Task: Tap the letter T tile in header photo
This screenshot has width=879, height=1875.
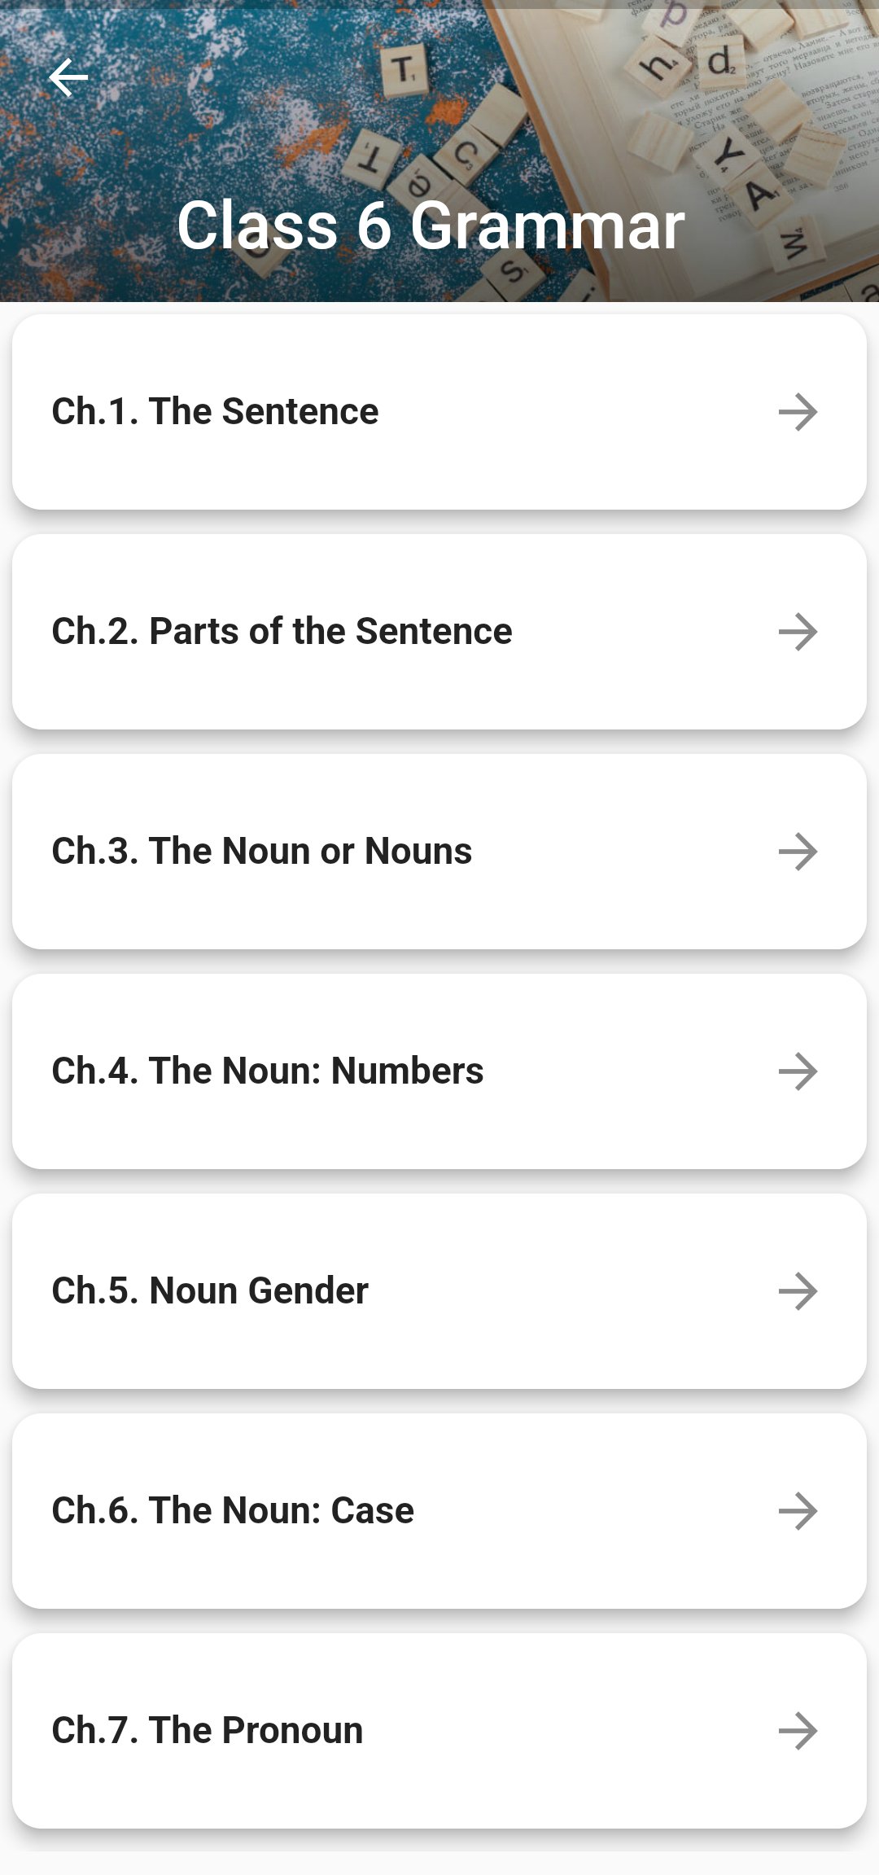Action: point(405,71)
